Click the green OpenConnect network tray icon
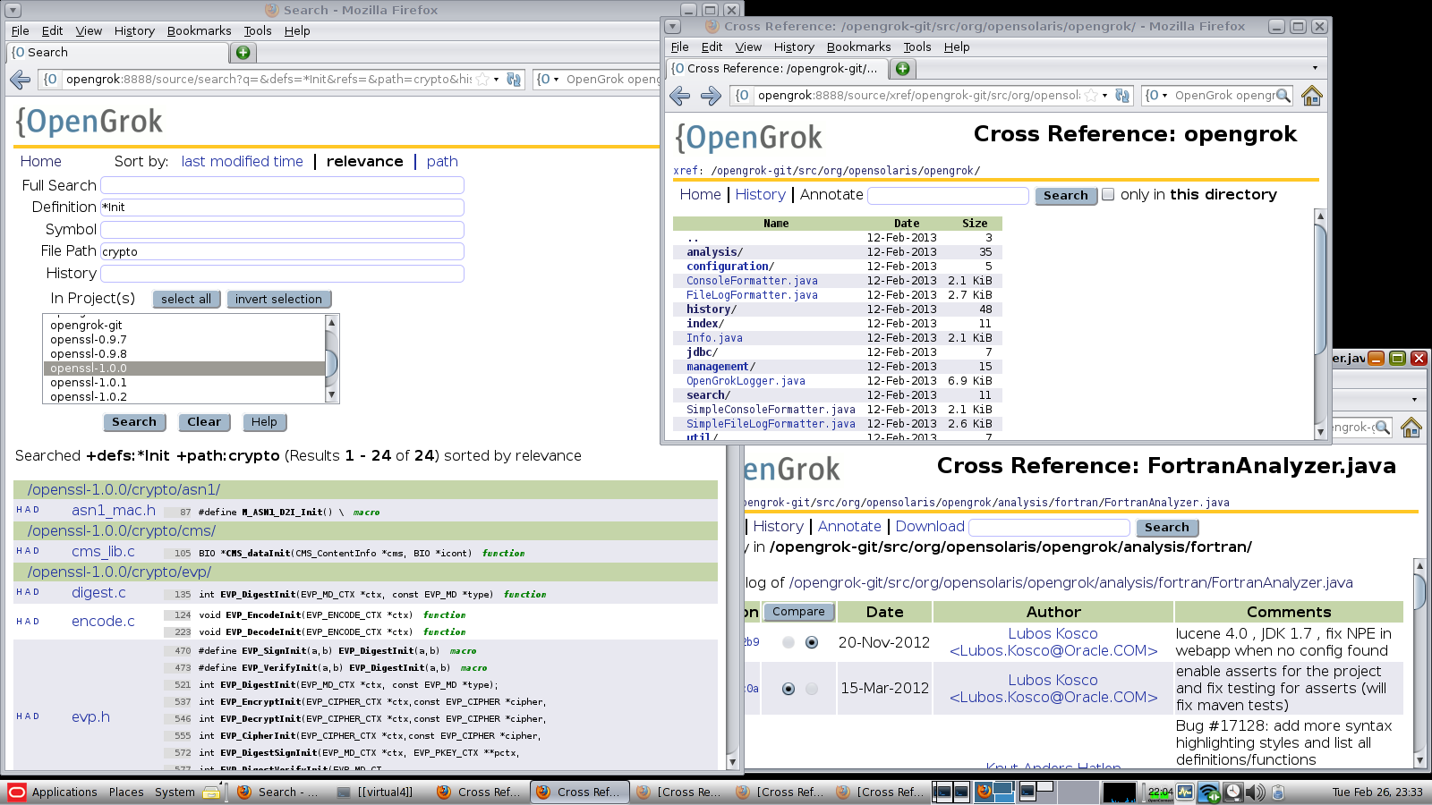 pyautogui.click(x=1209, y=792)
